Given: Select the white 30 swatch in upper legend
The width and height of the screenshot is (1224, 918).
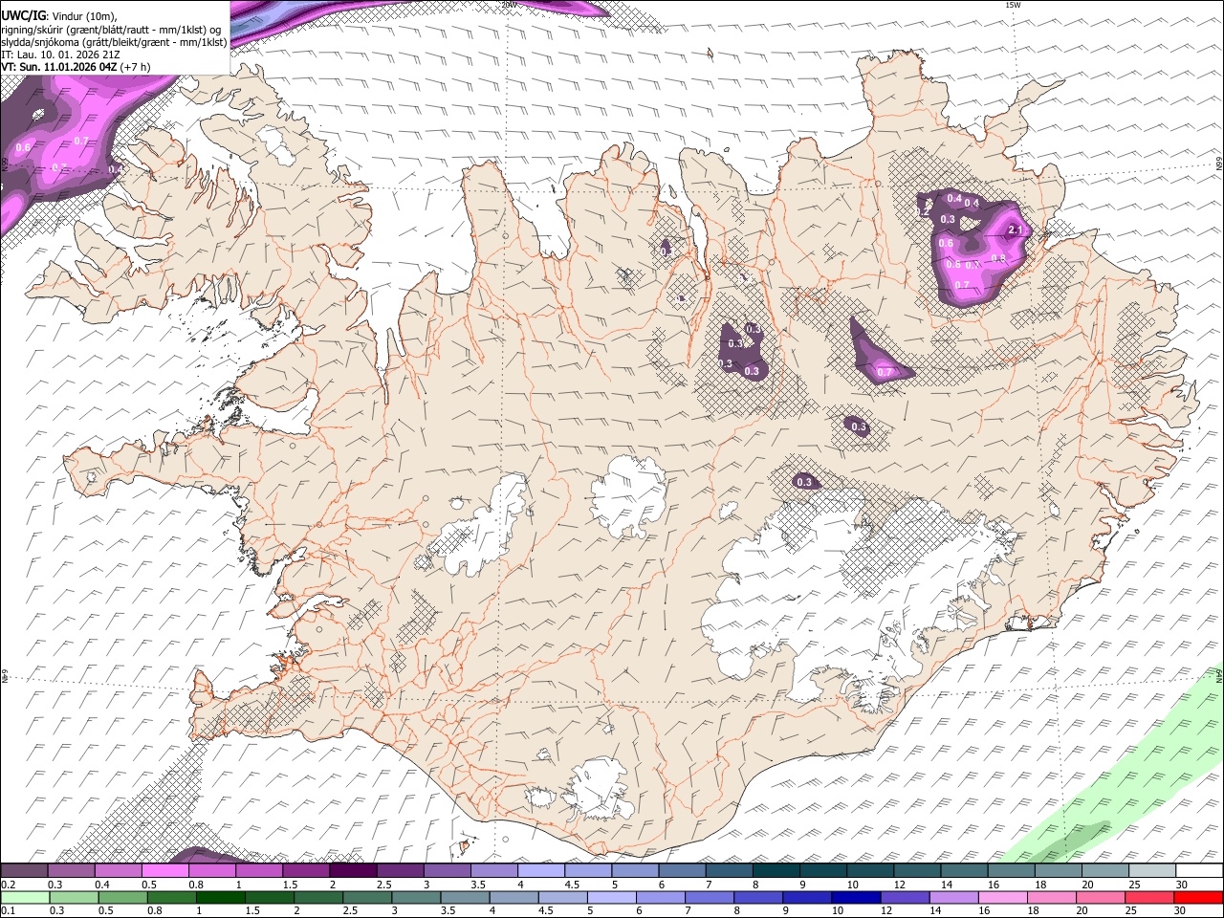Looking at the screenshot, I should [1199, 871].
